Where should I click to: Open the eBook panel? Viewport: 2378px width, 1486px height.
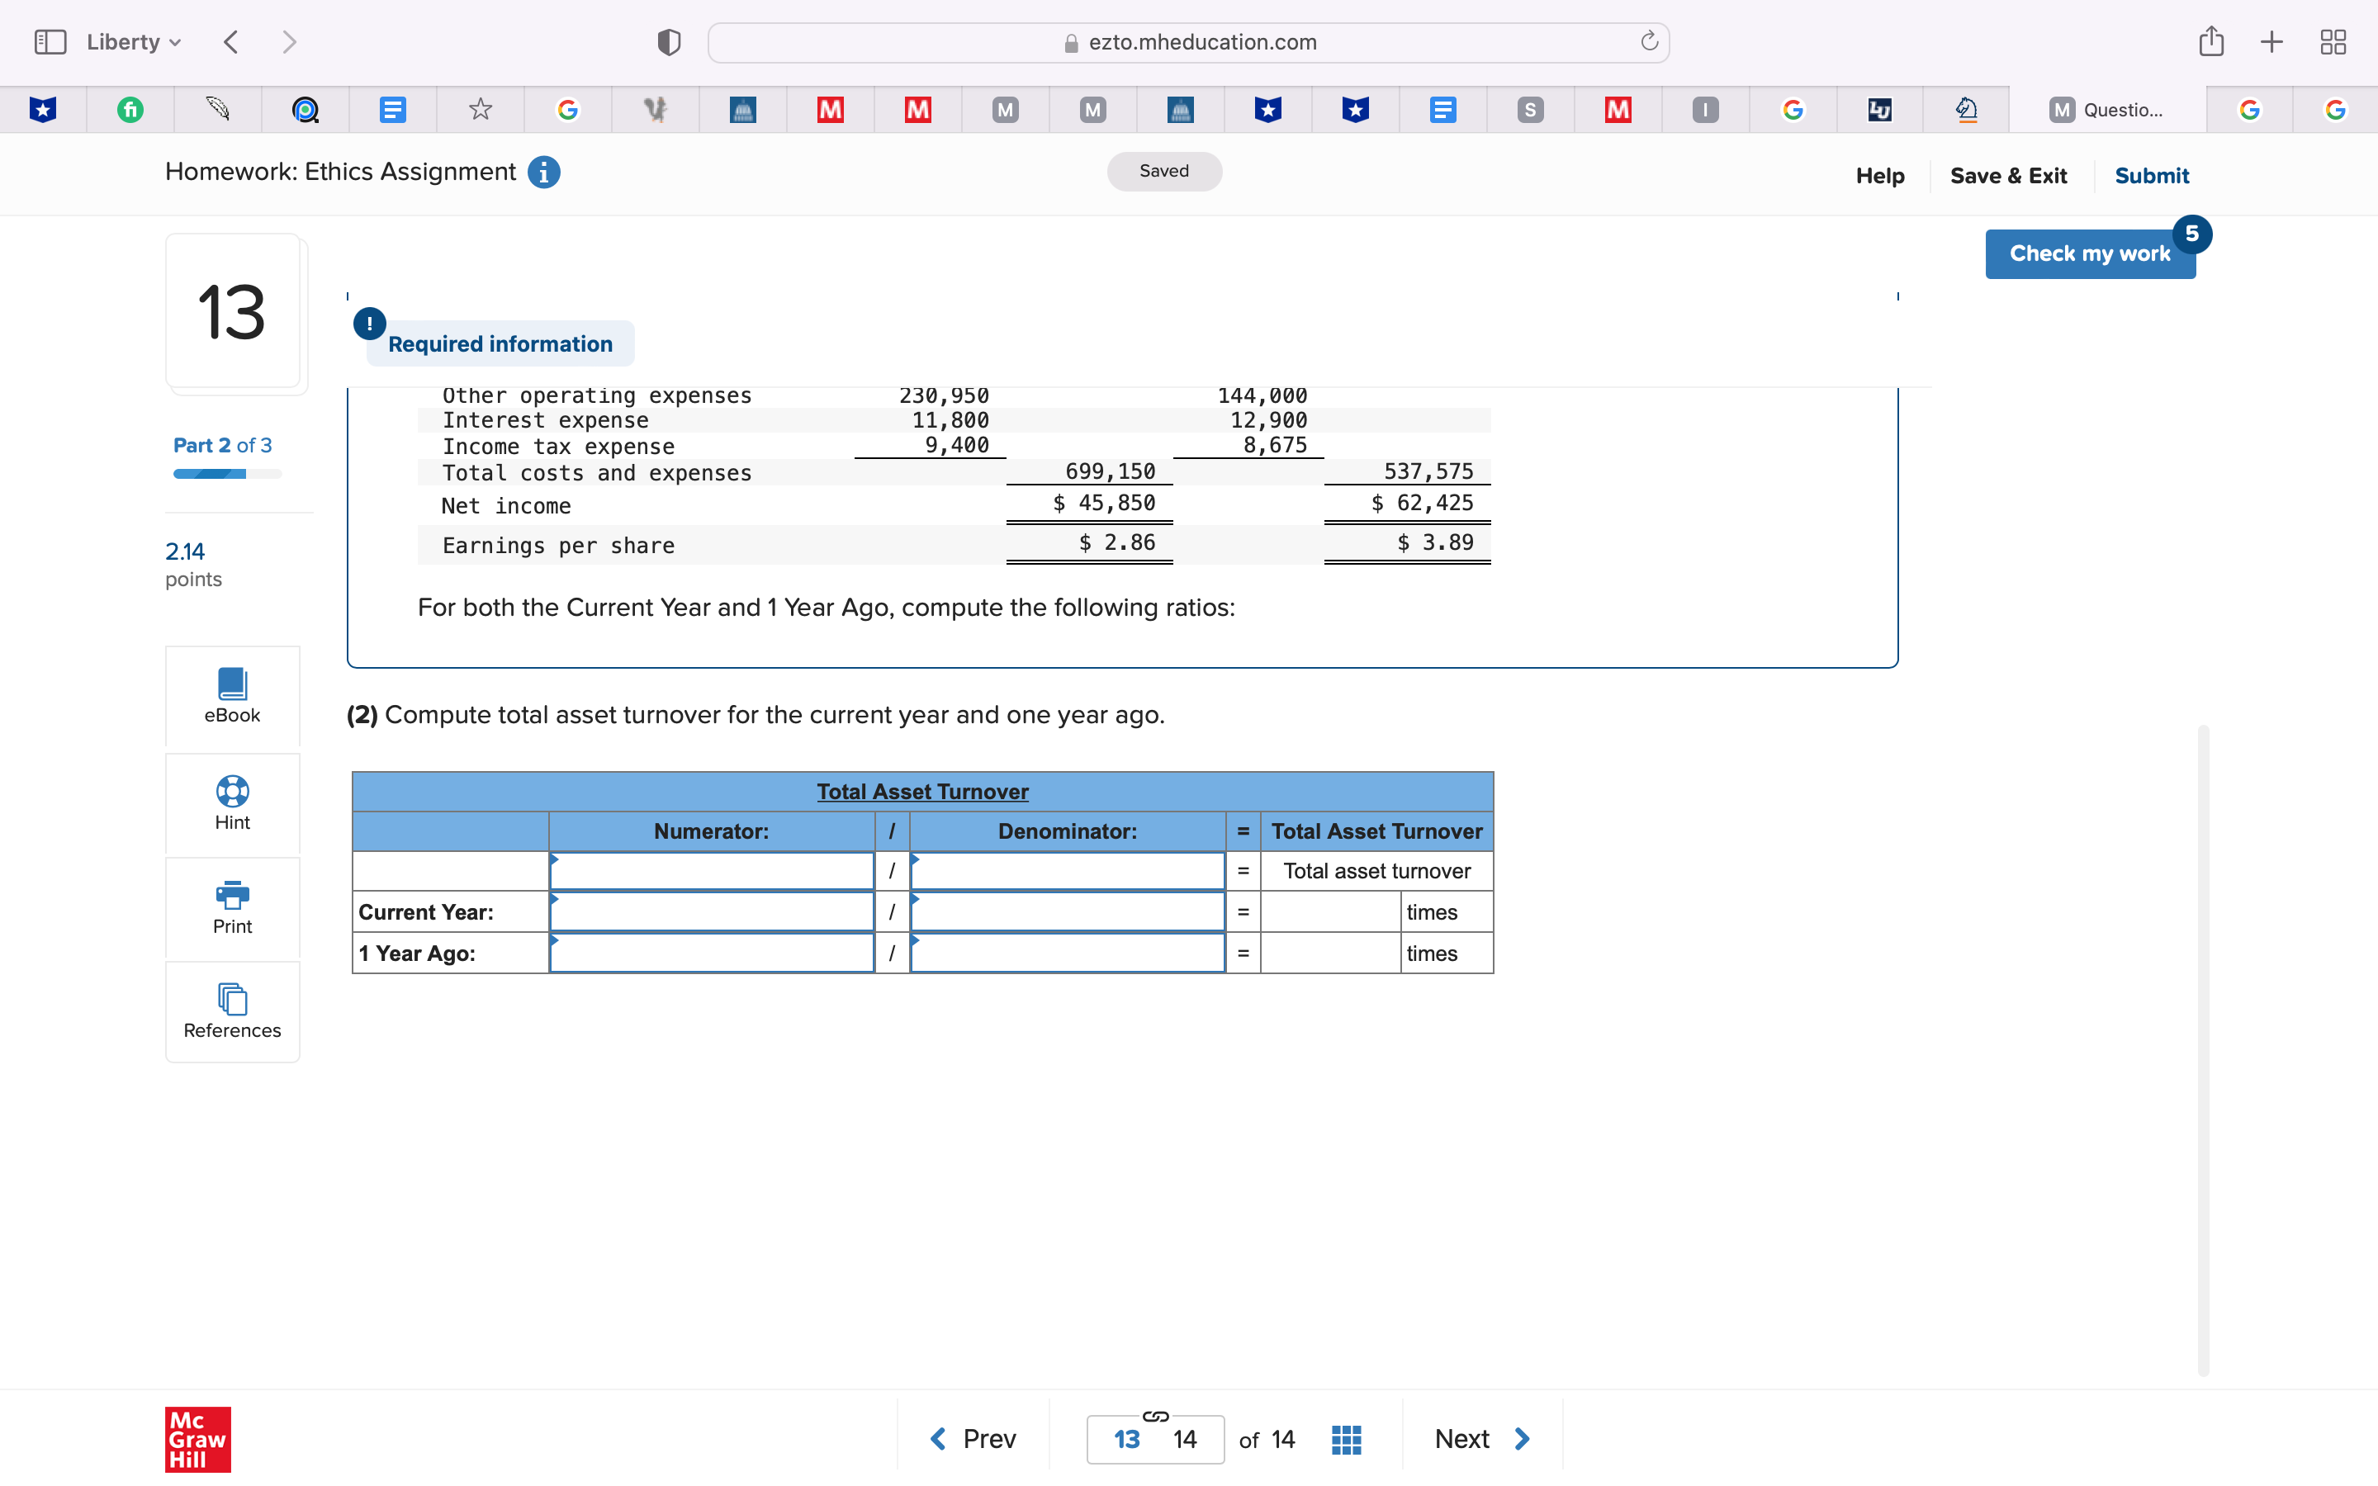pyautogui.click(x=232, y=696)
